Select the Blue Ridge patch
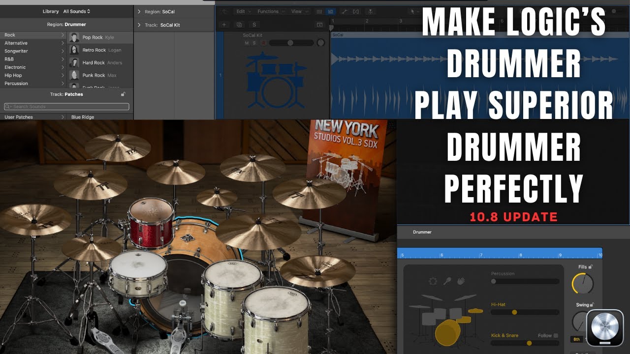 pos(83,117)
